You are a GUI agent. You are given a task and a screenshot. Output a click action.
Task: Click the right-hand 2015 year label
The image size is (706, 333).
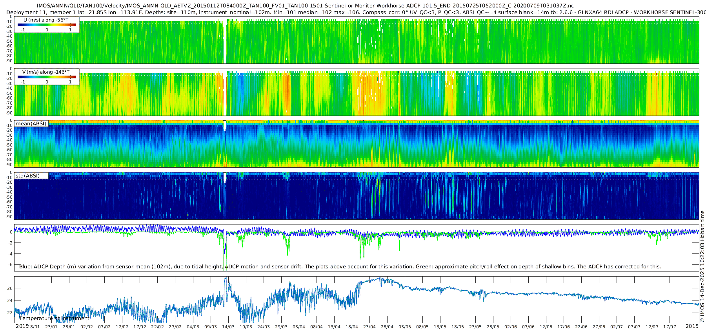692,326
